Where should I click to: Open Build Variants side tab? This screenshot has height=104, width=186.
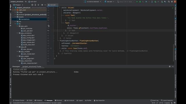pos(10,92)
